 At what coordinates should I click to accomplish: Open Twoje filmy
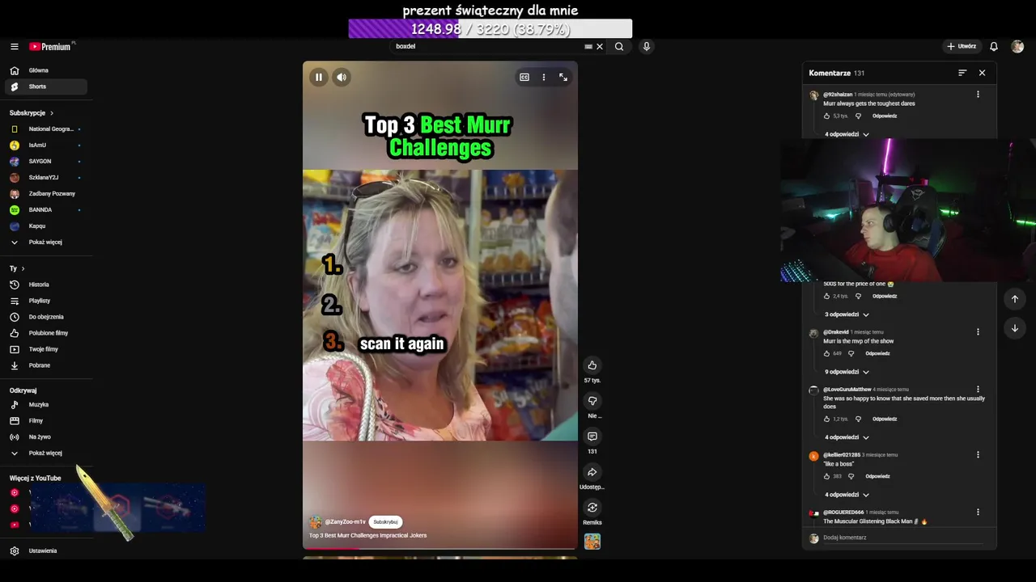(x=46, y=349)
